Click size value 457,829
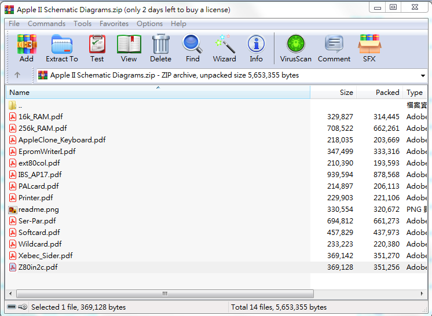The height and width of the screenshot is (316, 432). pos(340,232)
